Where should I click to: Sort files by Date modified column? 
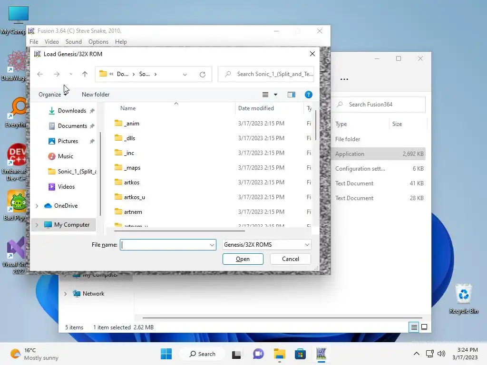tap(256, 108)
